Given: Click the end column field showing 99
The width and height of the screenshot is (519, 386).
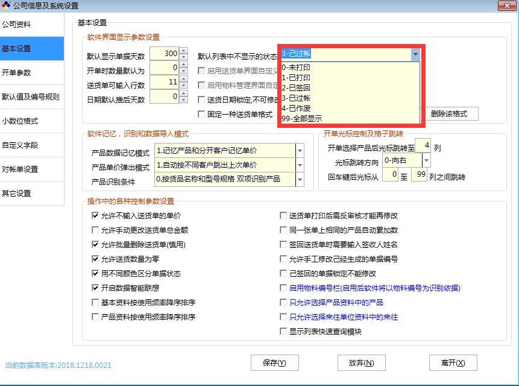Looking at the screenshot, I should [x=419, y=174].
